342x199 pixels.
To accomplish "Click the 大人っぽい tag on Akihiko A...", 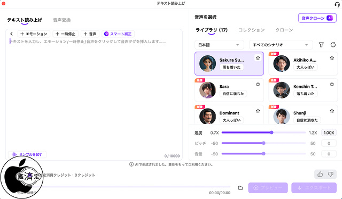I will [x=305, y=68].
